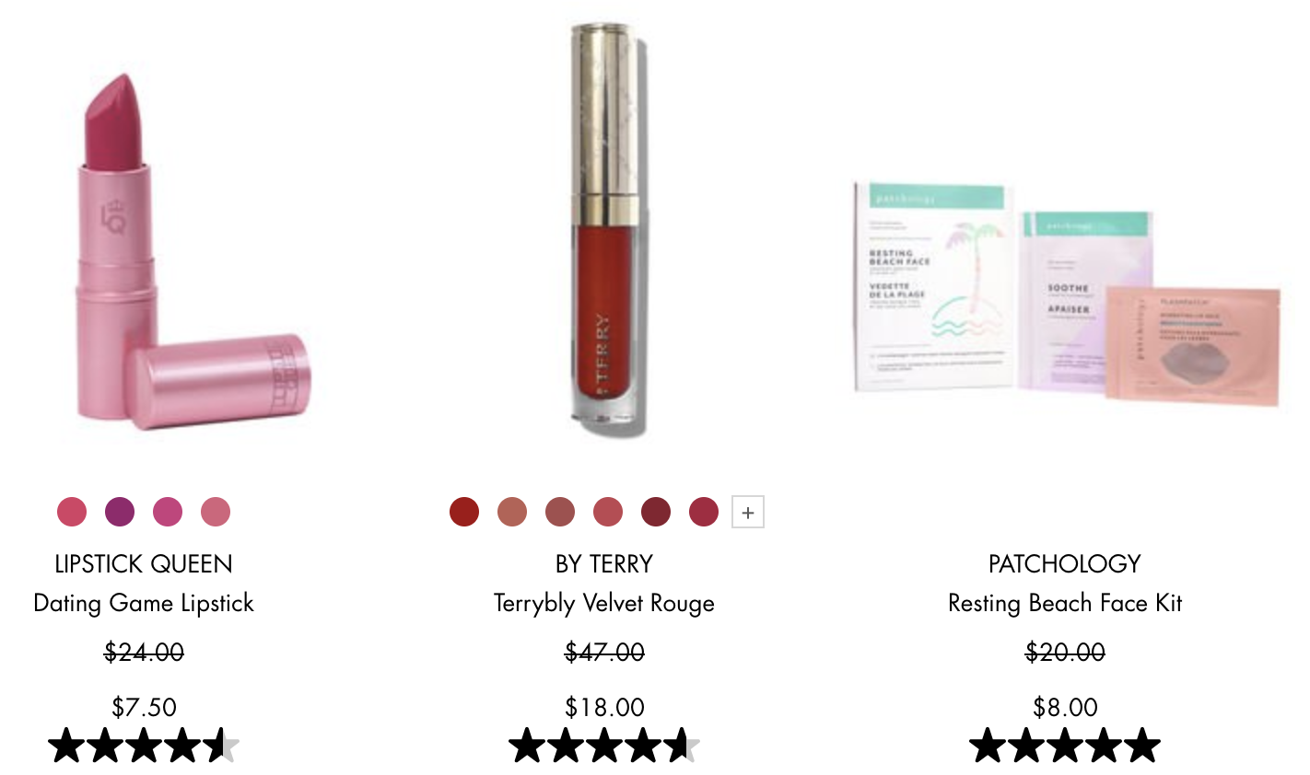Choose the bright red By Terry shade

pyautogui.click(x=464, y=511)
